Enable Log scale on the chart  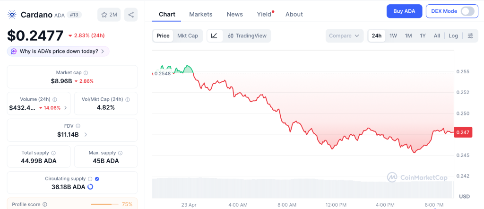453,35
